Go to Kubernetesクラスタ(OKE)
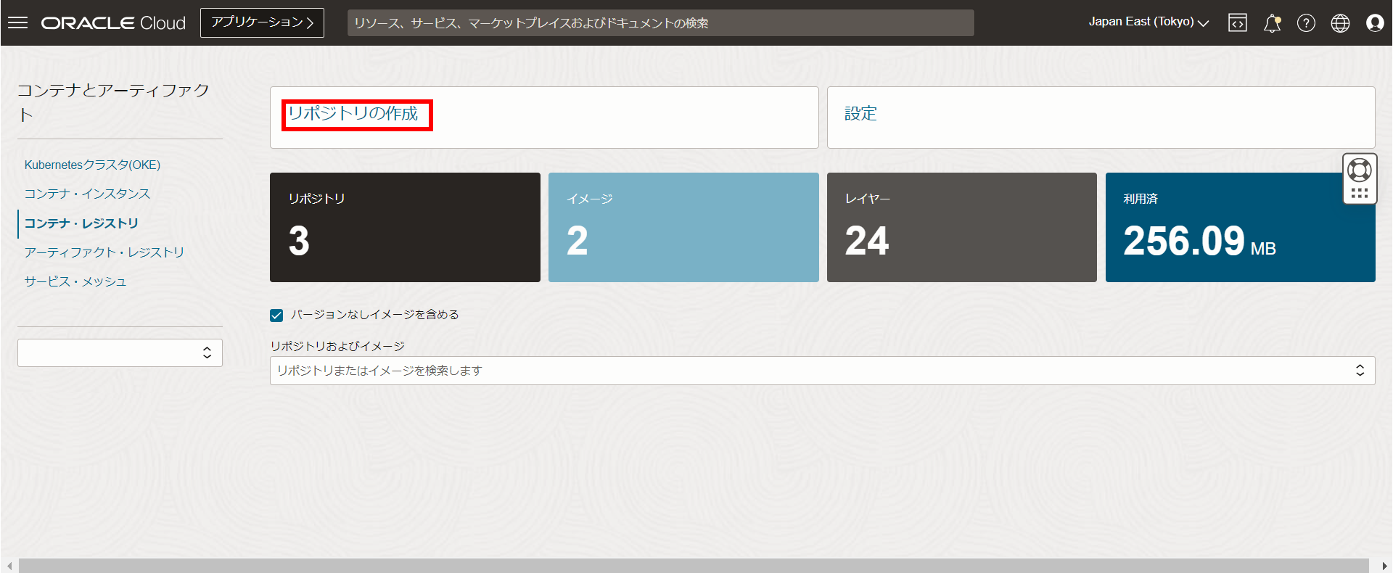Viewport: 1393px width, 573px height. 92,165
